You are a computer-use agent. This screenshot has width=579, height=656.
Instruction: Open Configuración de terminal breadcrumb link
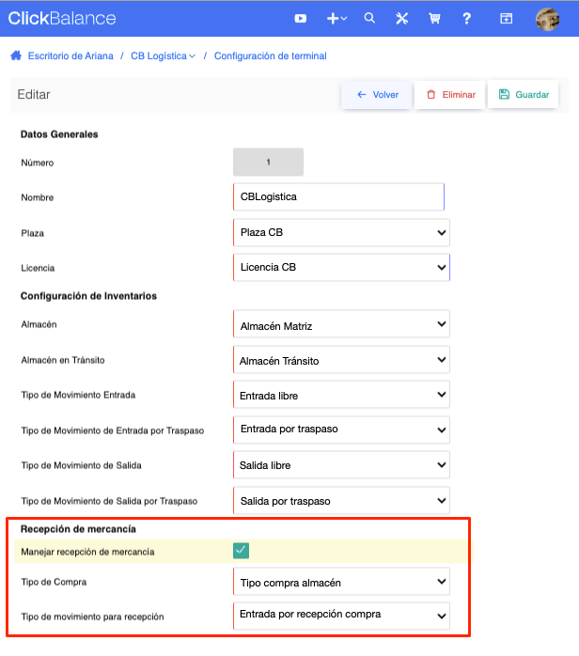(x=271, y=56)
